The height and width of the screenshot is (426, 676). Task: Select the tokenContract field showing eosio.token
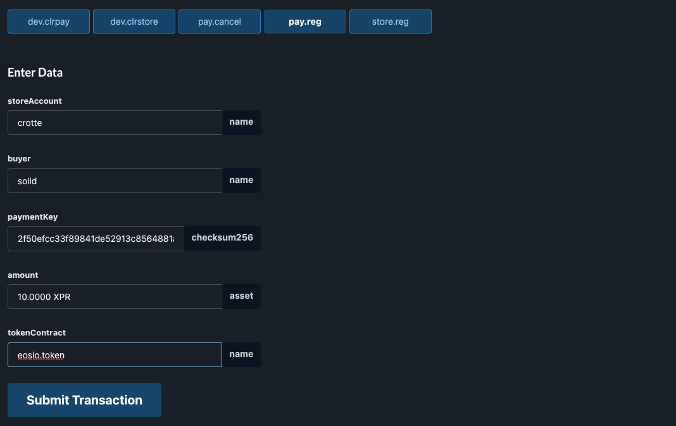[x=114, y=354]
